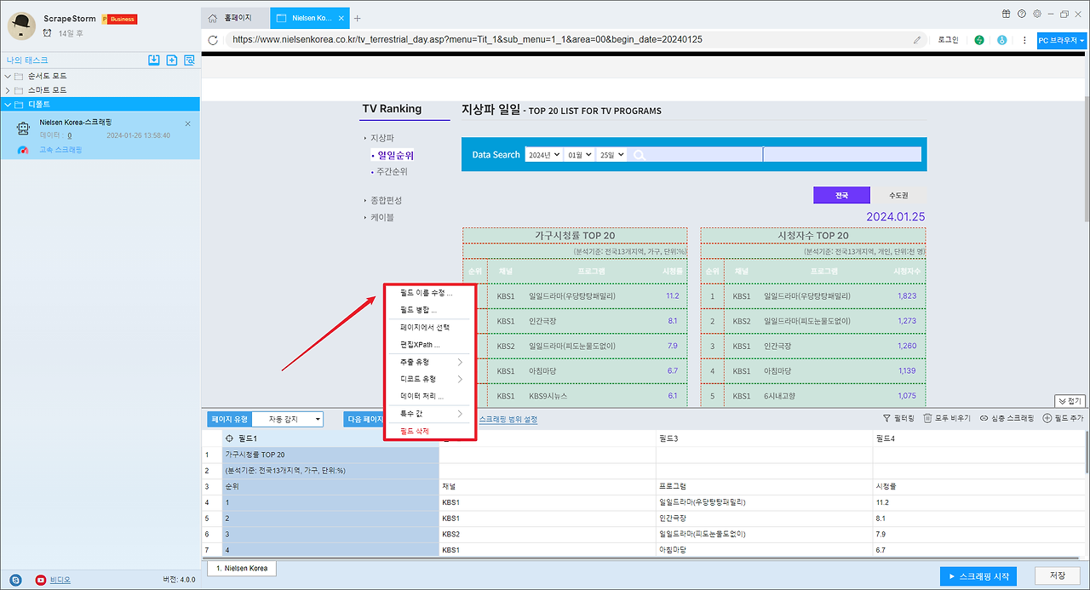Select the 1. Nielsen Korea bottom tab

point(242,568)
